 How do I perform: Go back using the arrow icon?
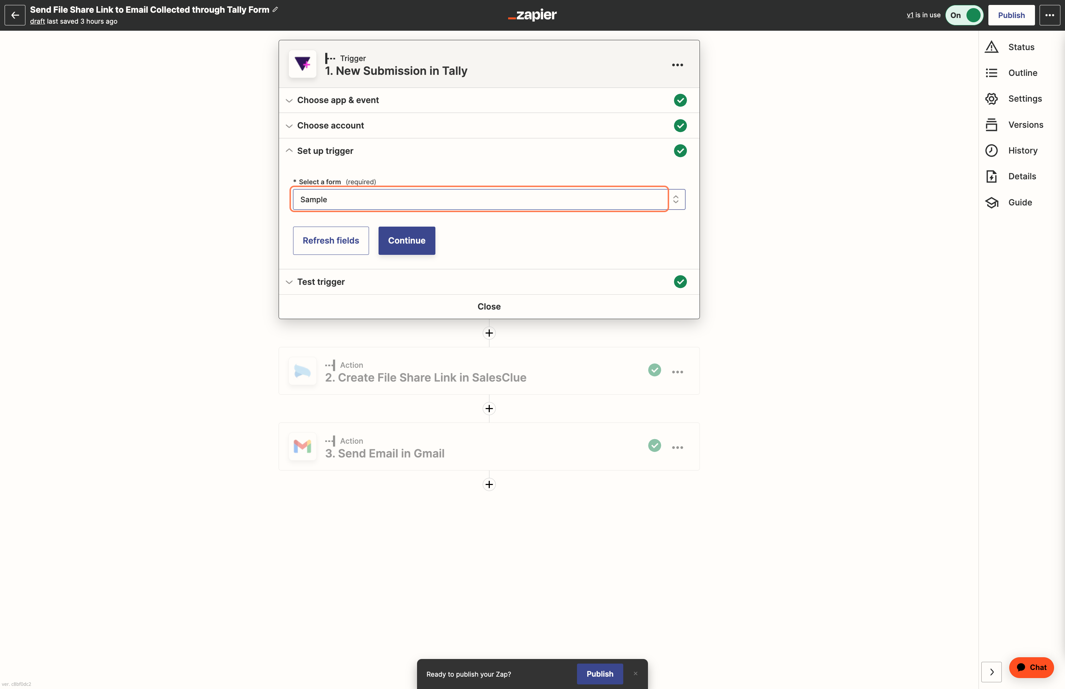click(15, 15)
